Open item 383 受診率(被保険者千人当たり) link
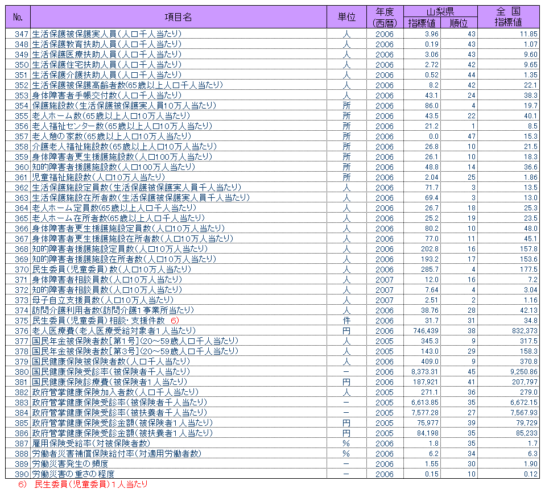This screenshot has height=489, width=545. pos(119,403)
